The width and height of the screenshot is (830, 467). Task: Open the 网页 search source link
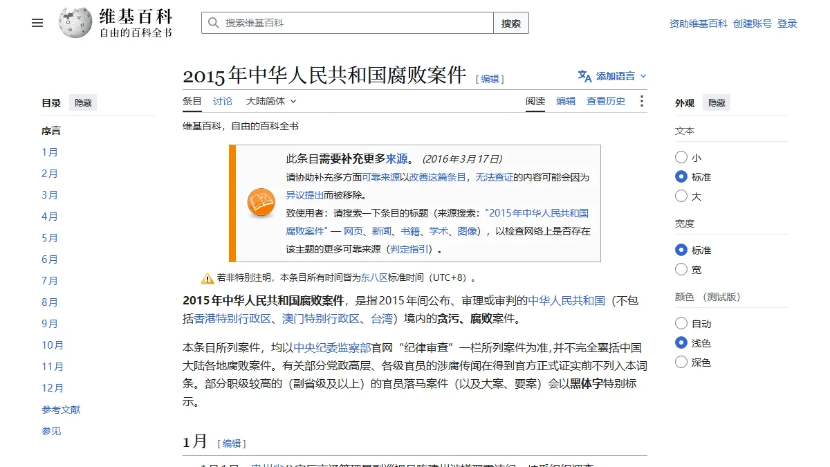[353, 231]
